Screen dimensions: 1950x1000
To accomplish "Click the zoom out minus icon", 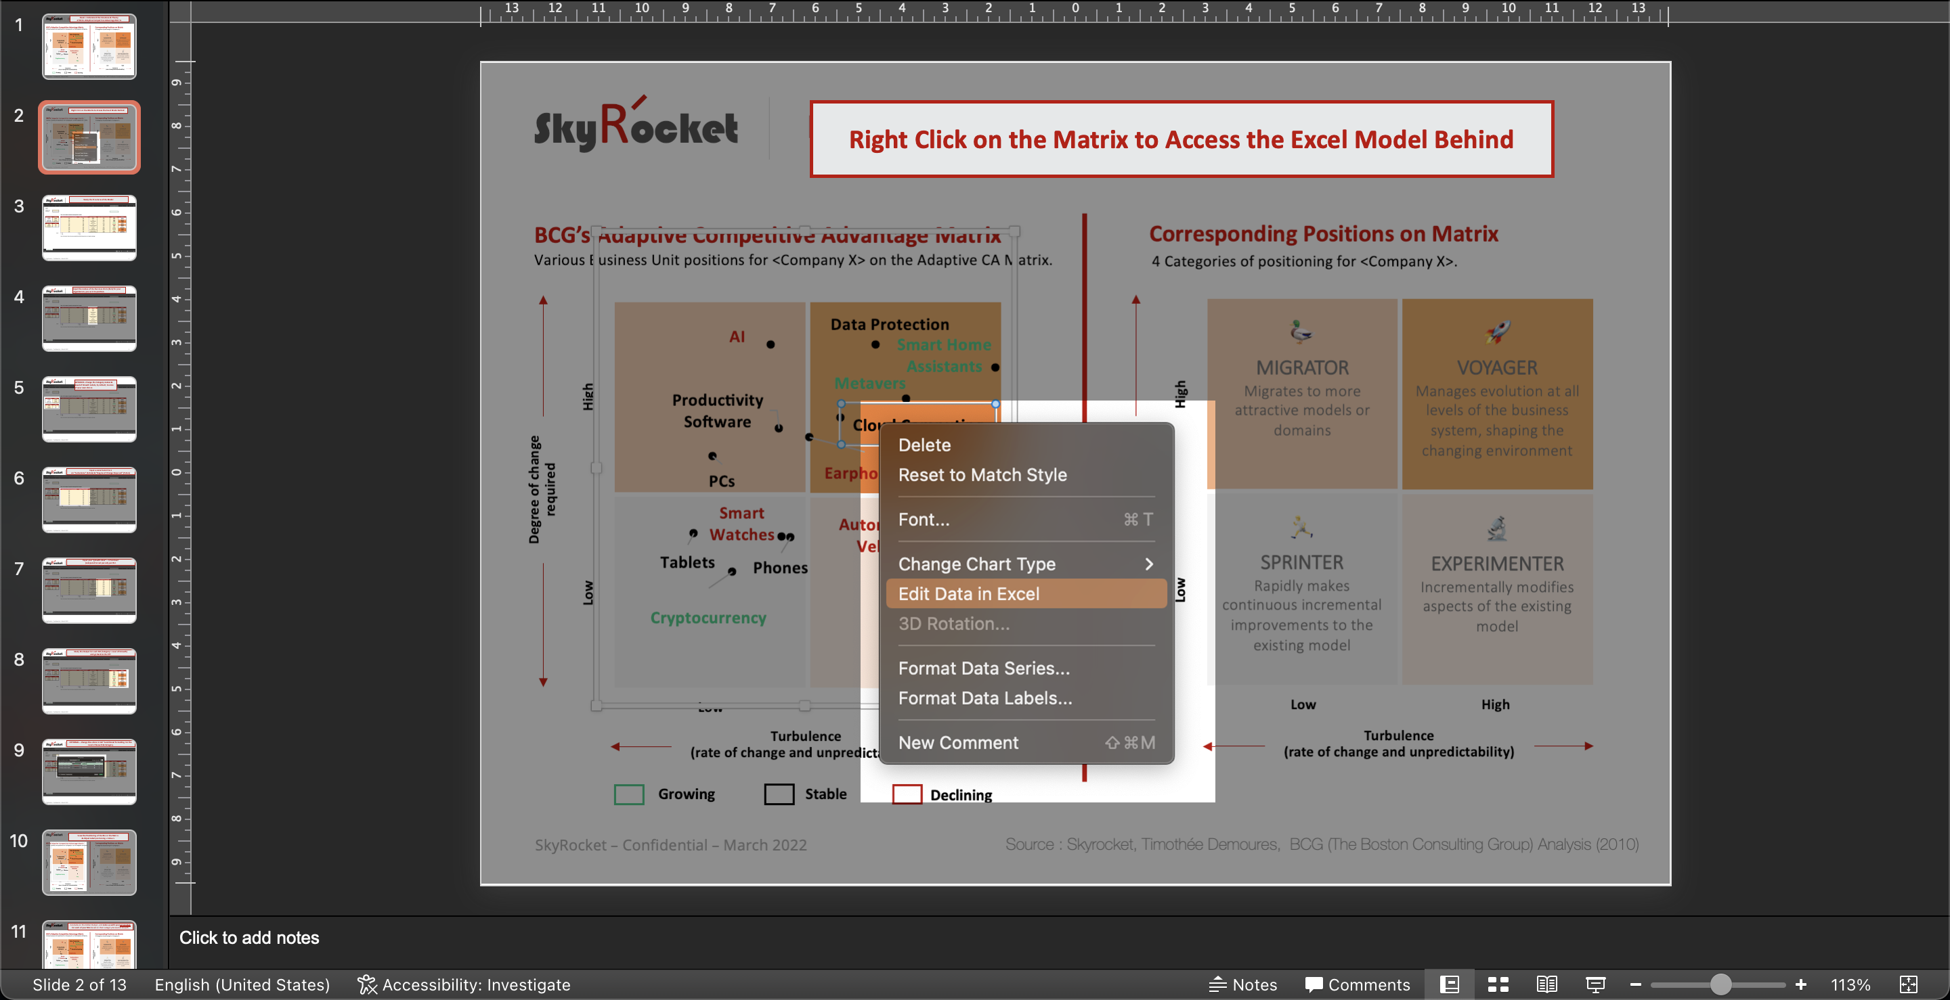I will pyautogui.click(x=1635, y=984).
